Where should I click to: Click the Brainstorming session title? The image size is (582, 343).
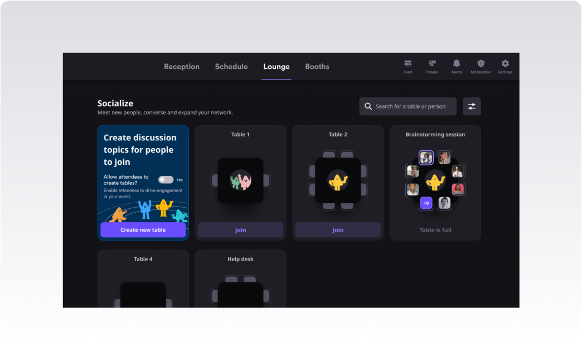click(435, 135)
